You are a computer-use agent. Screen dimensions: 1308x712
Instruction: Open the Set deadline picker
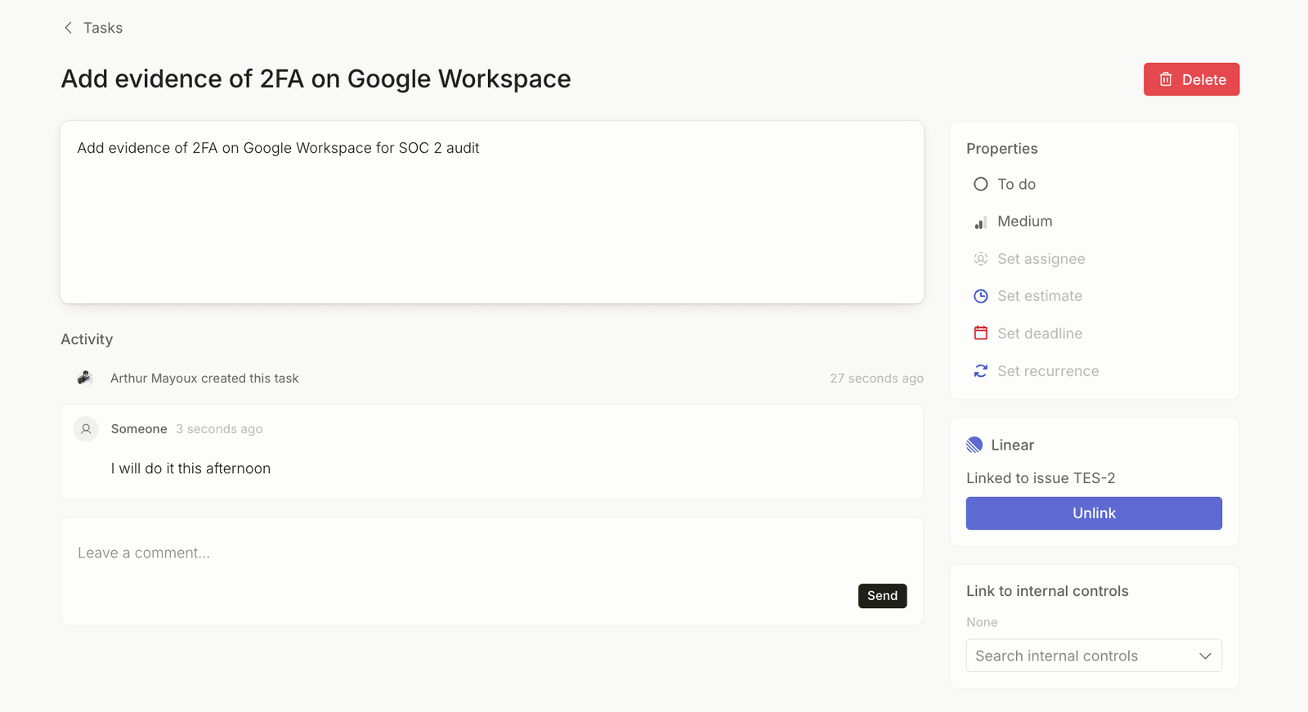coord(1039,333)
